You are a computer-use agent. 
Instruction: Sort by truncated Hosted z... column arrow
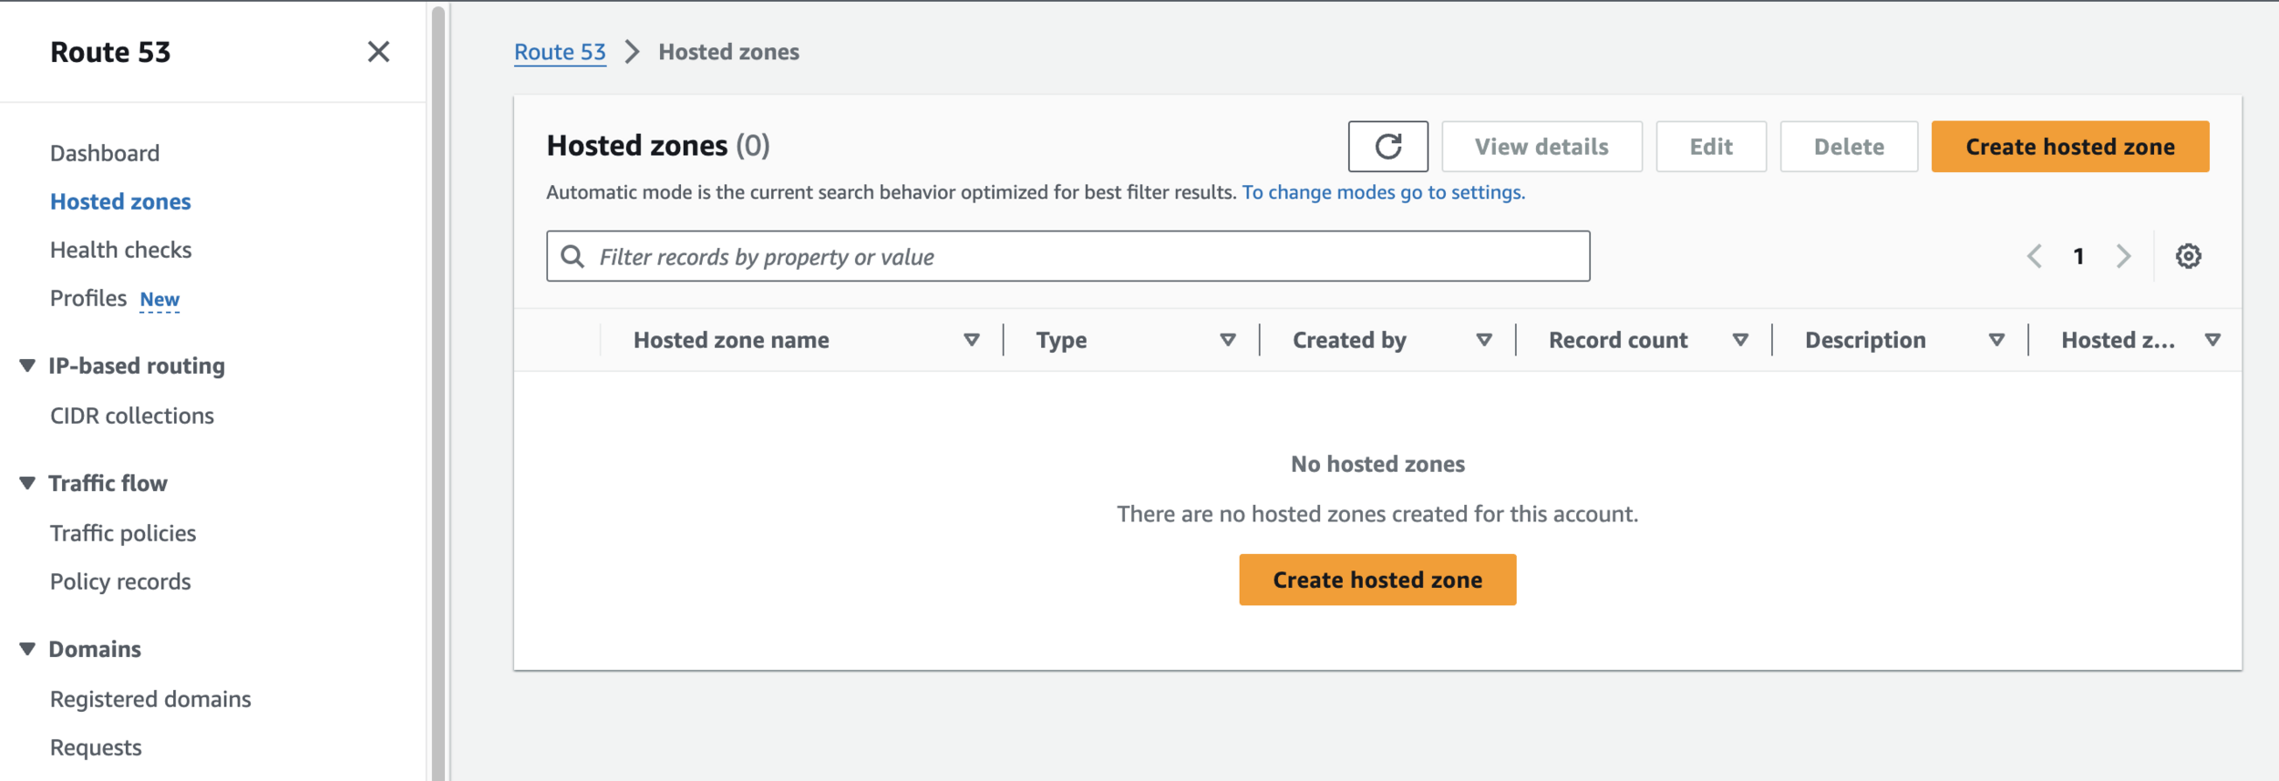coord(2212,340)
